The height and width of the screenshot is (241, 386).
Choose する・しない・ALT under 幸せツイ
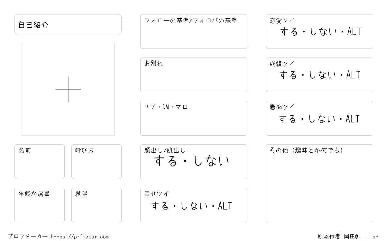(191, 206)
